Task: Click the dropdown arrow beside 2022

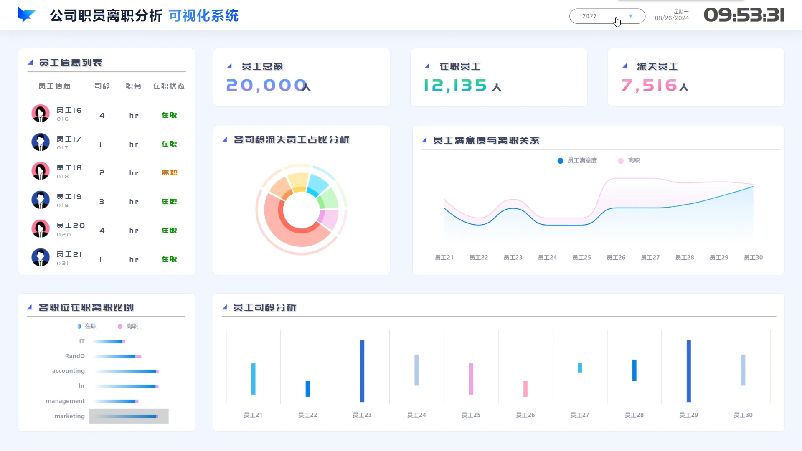Action: (631, 16)
